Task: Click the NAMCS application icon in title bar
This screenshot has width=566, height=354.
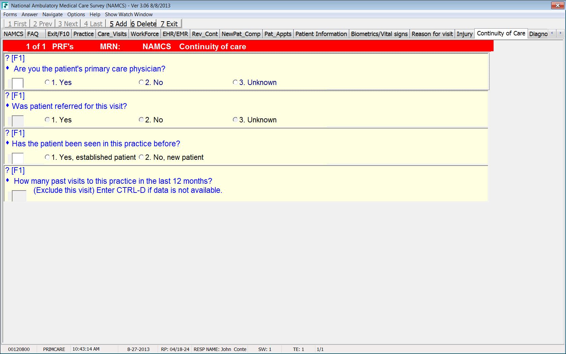Action: click(x=5, y=5)
